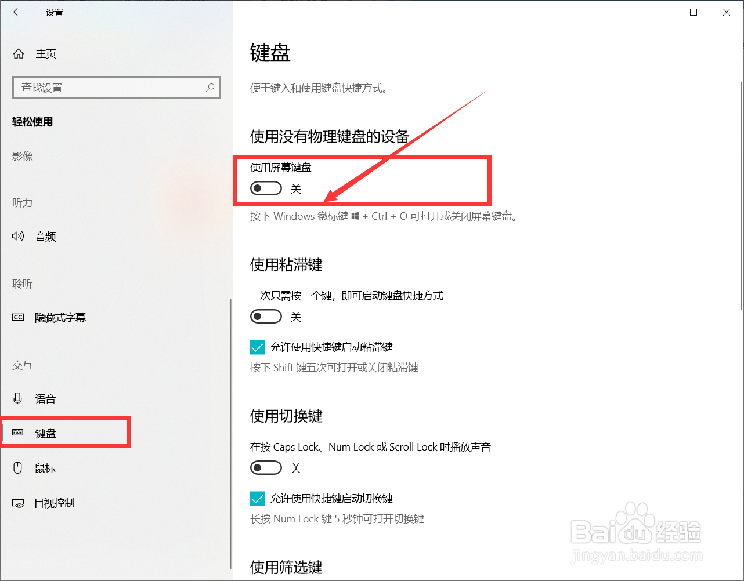Turn on the on-screen keyboard toggle
744x581 pixels.
266,188
